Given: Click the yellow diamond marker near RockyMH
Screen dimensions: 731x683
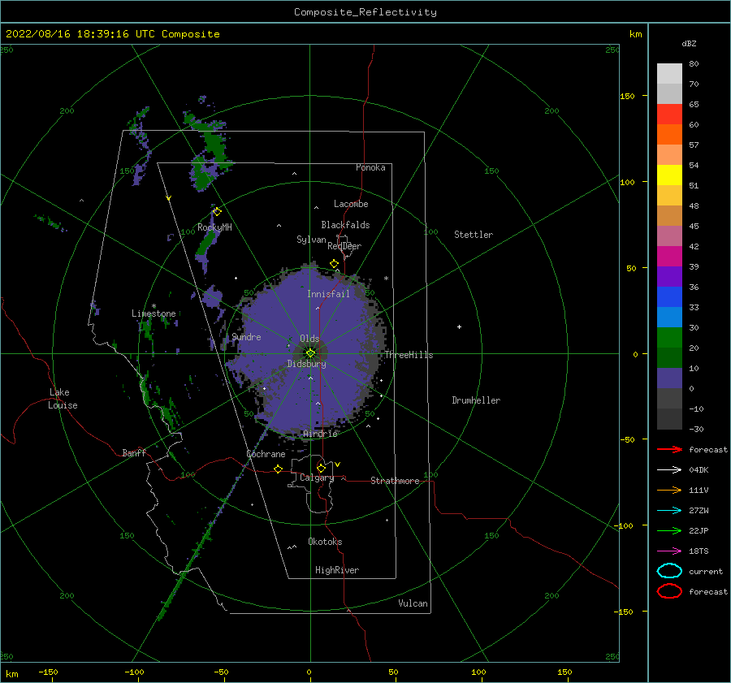Looking at the screenshot, I should 217,212.
